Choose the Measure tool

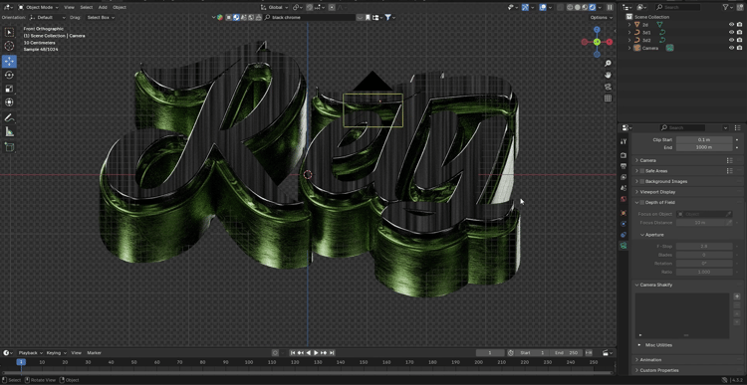pos(9,131)
